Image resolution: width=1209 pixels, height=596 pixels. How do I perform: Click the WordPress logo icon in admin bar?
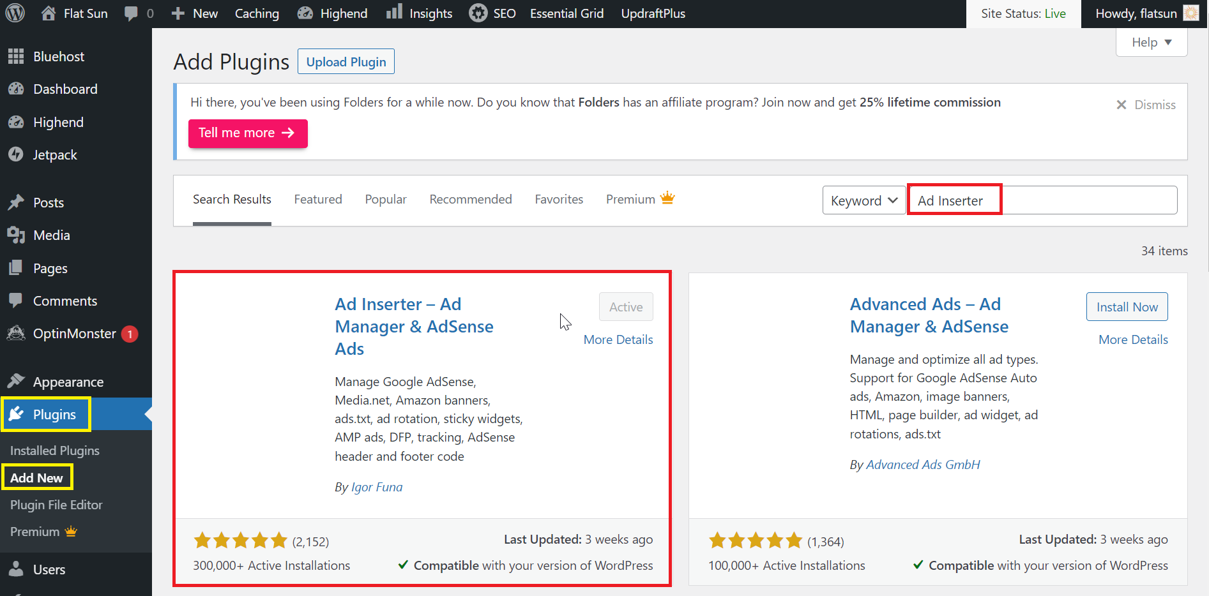pyautogui.click(x=15, y=13)
